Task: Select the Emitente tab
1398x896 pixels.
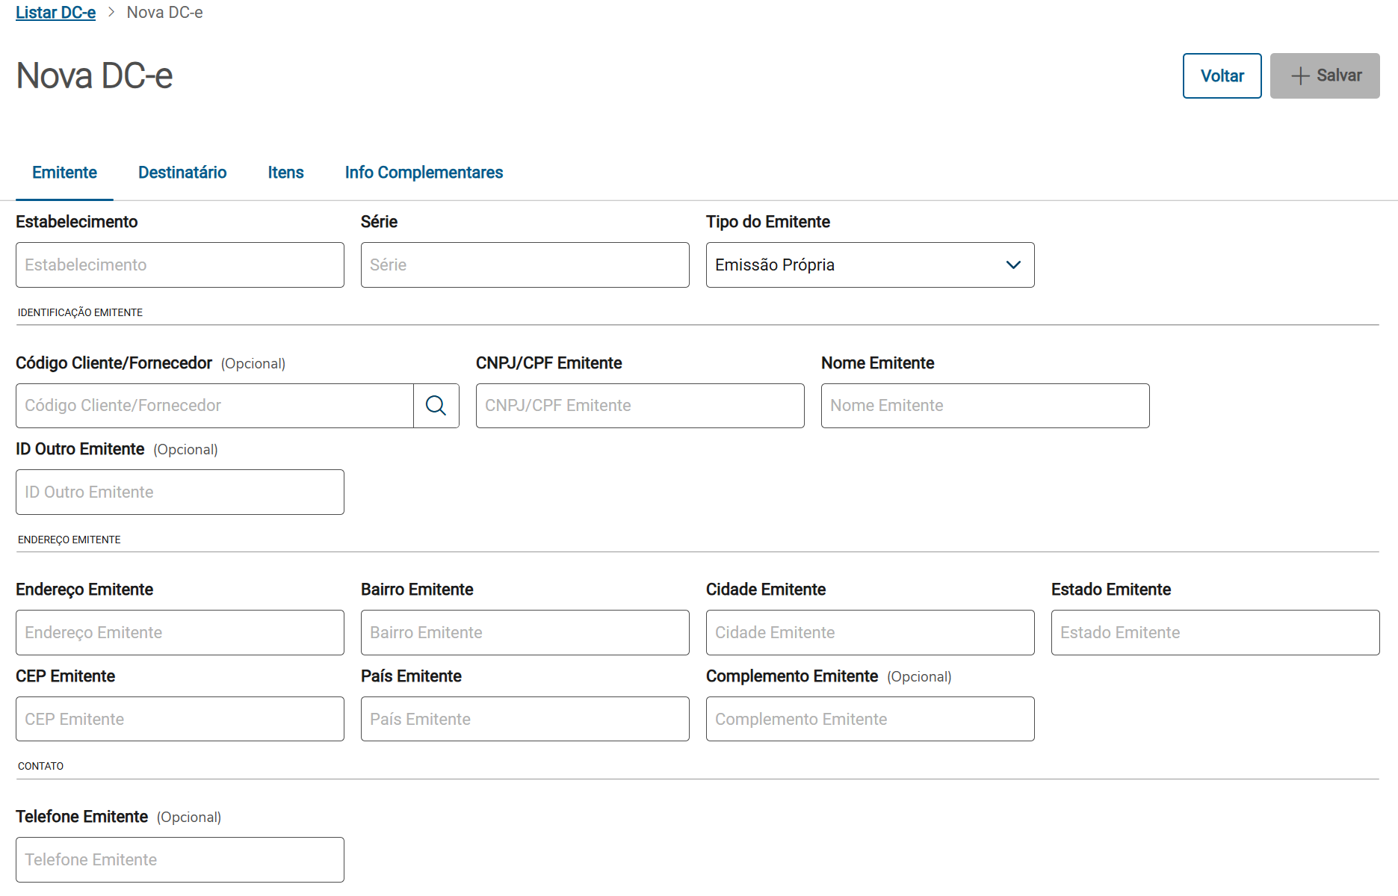Action: tap(64, 173)
